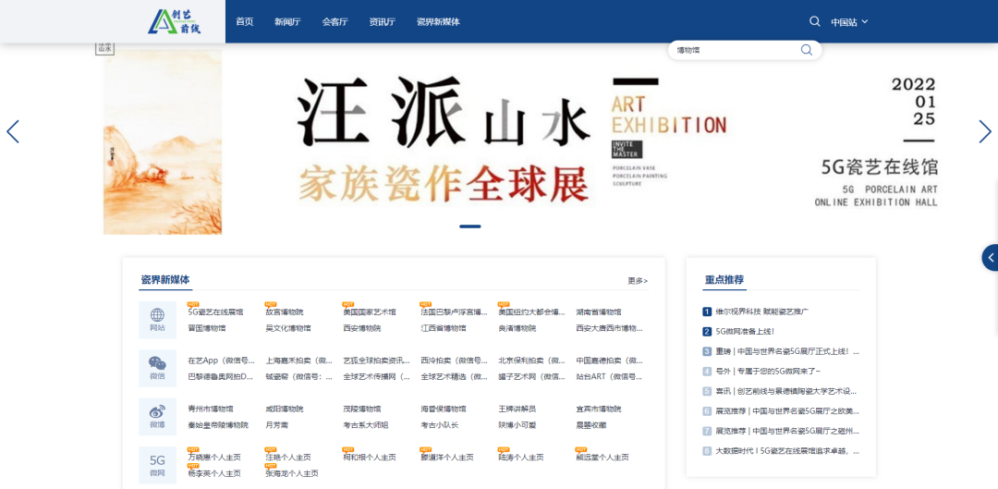The width and height of the screenshot is (998, 489).
Task: Open the 月芳斋 link
Action: point(277,424)
